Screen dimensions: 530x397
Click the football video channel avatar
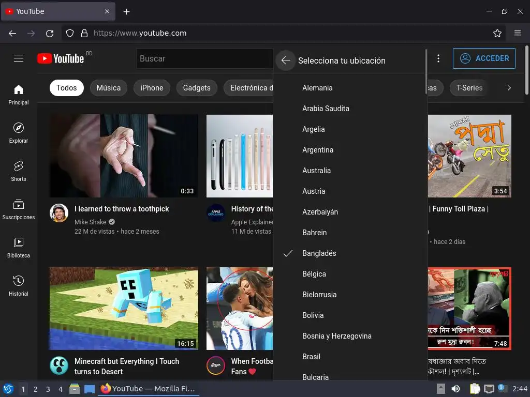216,365
